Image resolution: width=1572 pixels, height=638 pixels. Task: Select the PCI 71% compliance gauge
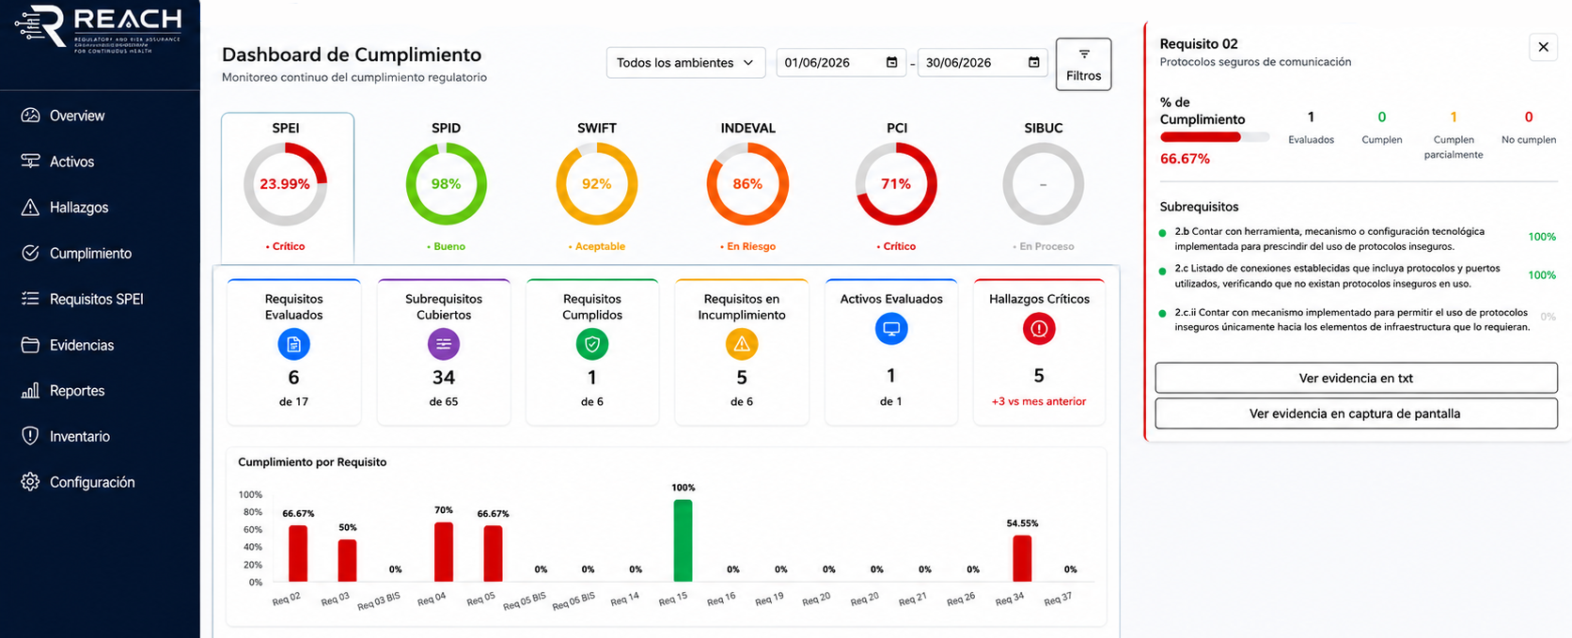pyautogui.click(x=897, y=184)
